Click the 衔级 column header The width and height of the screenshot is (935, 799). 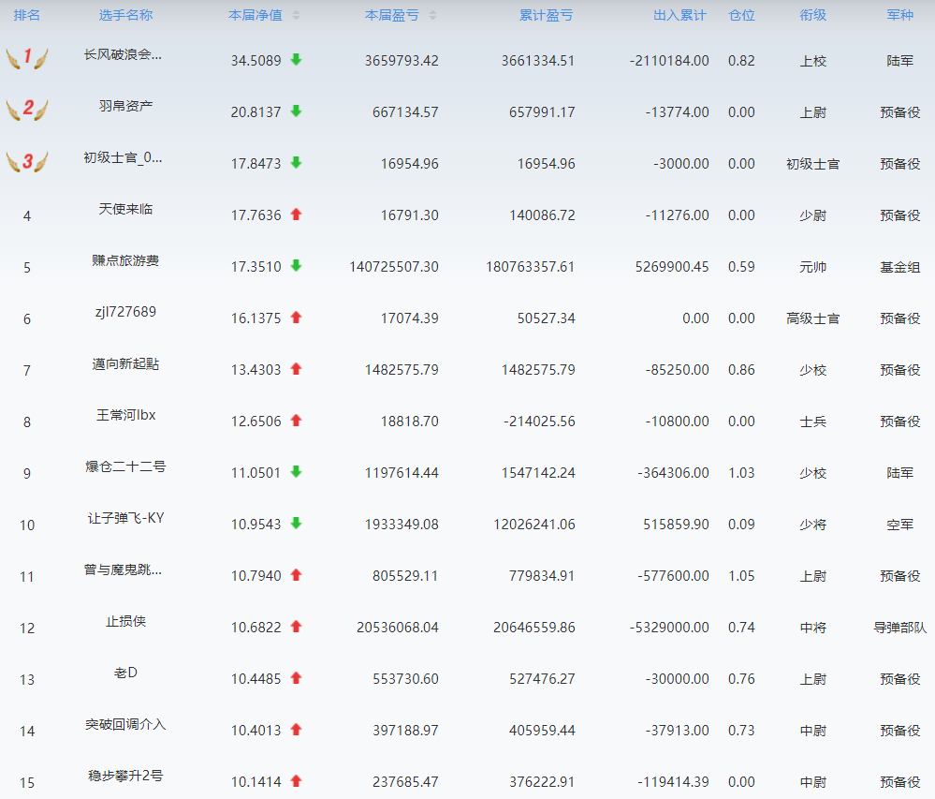coord(812,16)
